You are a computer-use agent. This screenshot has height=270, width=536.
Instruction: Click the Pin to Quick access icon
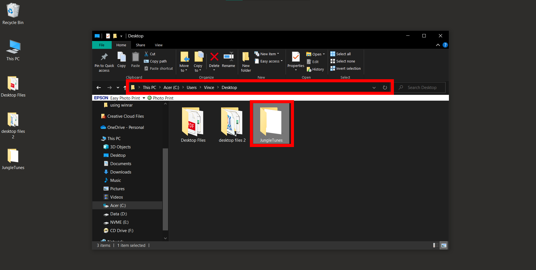pyautogui.click(x=104, y=61)
